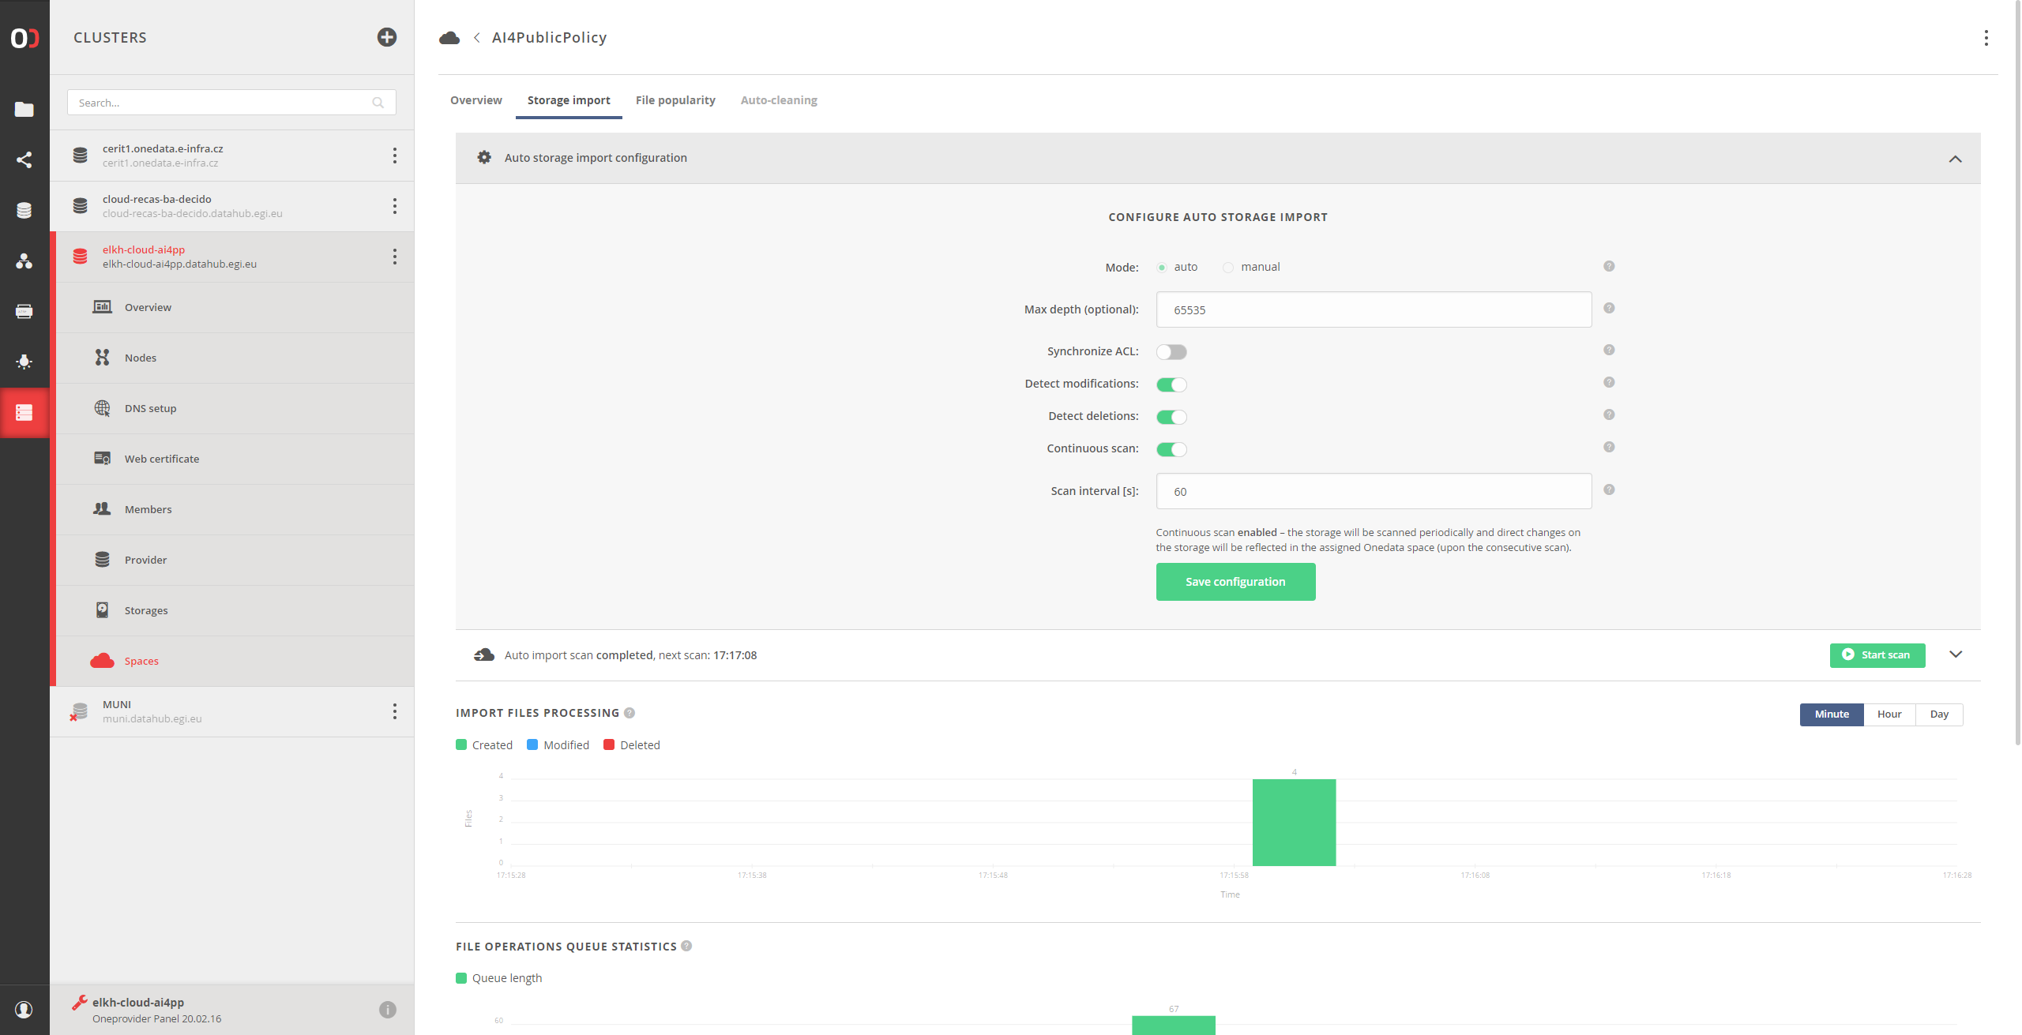
Task: Click the info icon for Oneprovider Panel
Action: coord(387,1010)
